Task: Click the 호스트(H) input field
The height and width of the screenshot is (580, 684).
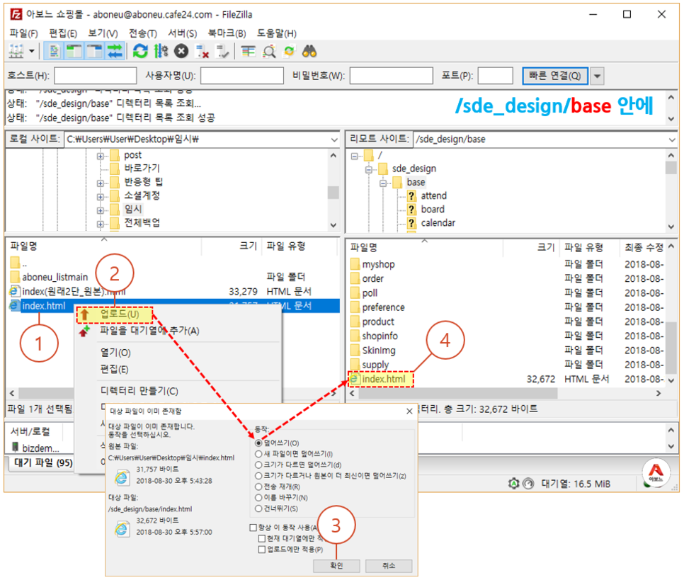Action: coord(95,76)
